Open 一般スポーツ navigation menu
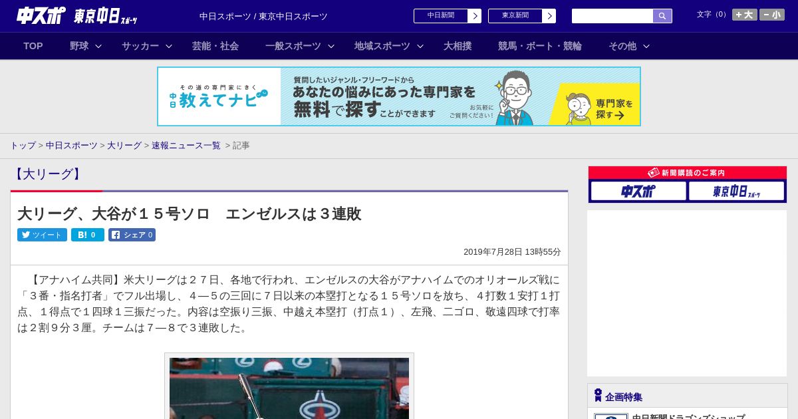This screenshot has width=798, height=419. click(293, 46)
